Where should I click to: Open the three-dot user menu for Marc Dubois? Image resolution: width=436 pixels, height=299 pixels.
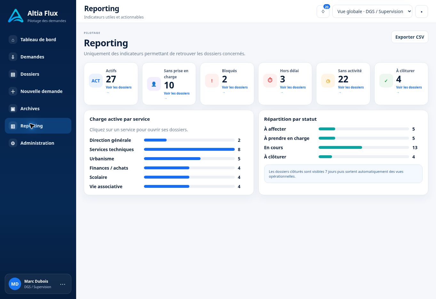tap(63, 284)
